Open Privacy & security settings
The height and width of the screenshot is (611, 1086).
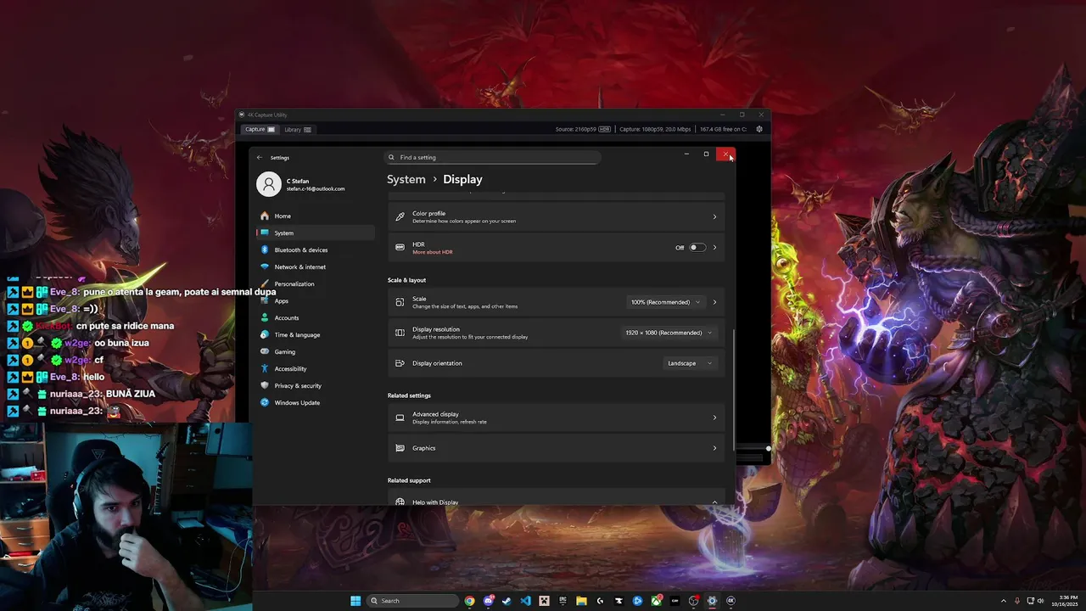coord(314,385)
